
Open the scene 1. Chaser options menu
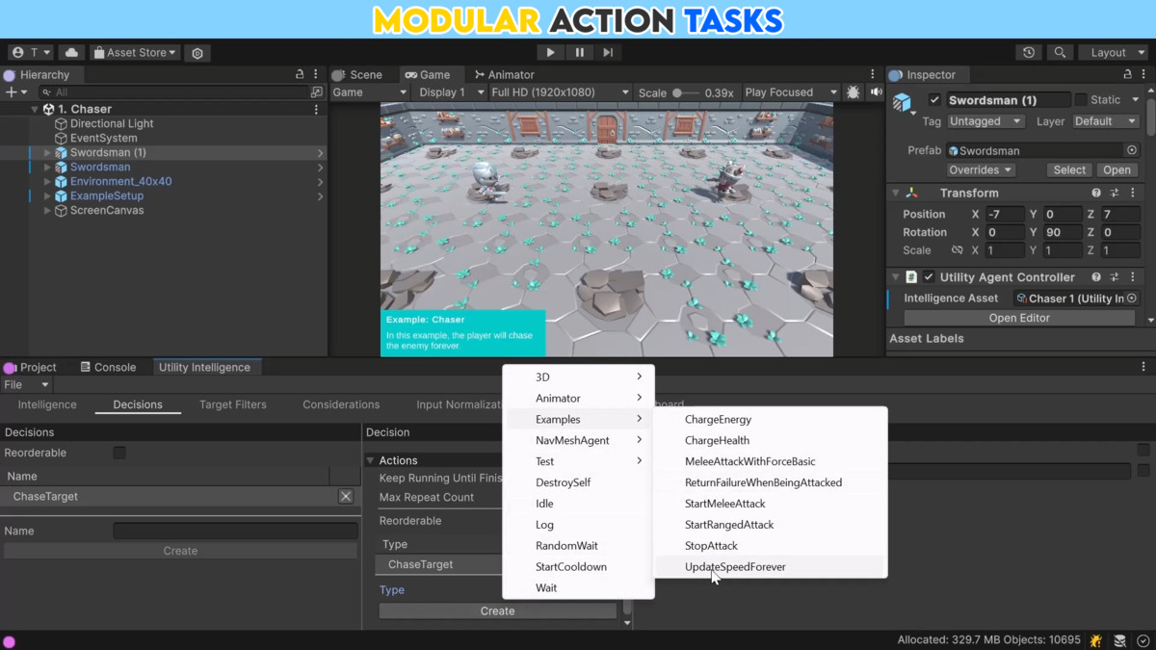click(x=316, y=110)
